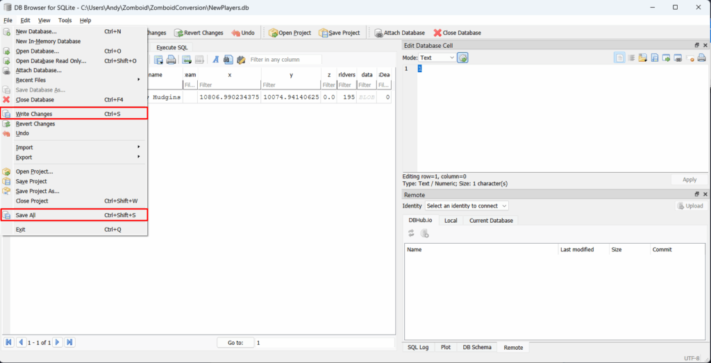Click Write Changes in the File menu
Screen dimensions: 711x363
34,114
